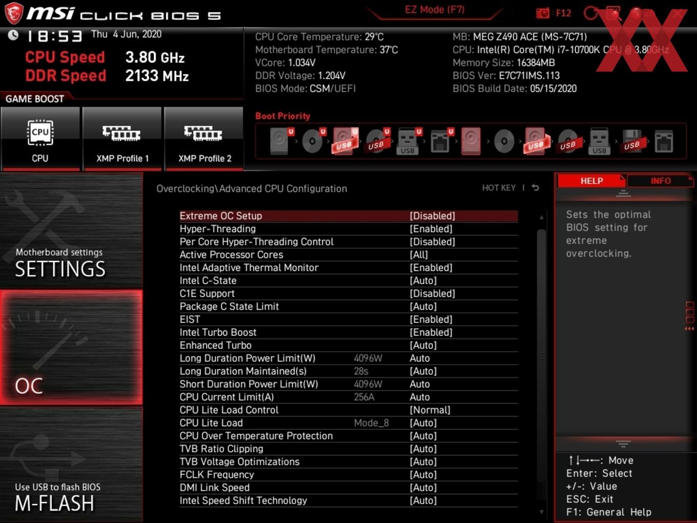The width and height of the screenshot is (697, 523).
Task: Select the UEFI hard disk boot device icon
Action: 280,141
